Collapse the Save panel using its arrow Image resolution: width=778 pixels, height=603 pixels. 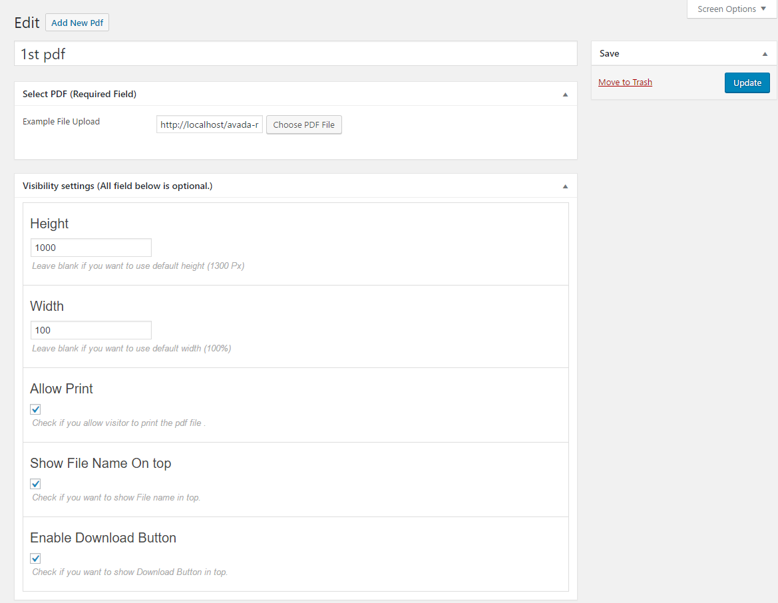point(765,54)
